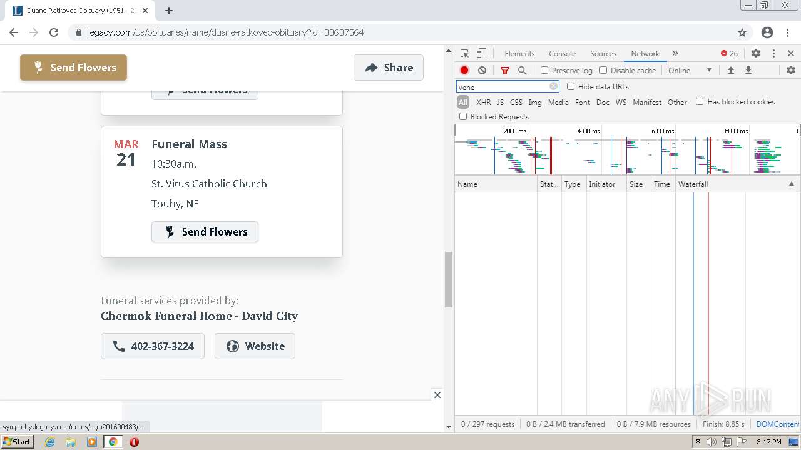Click the volume icon in the system tray
Image resolution: width=801 pixels, height=450 pixels.
pos(712,442)
